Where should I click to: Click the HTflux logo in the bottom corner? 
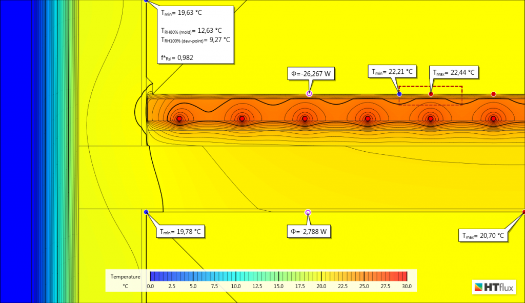494,287
